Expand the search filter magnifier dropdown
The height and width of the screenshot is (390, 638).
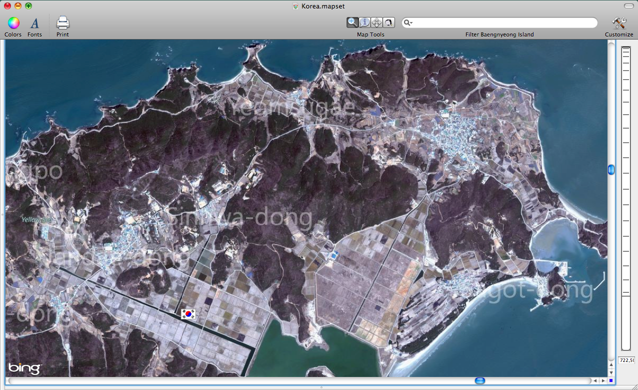point(409,23)
